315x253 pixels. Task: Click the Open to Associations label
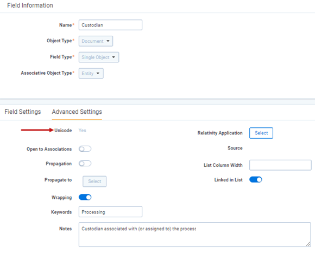point(49,149)
